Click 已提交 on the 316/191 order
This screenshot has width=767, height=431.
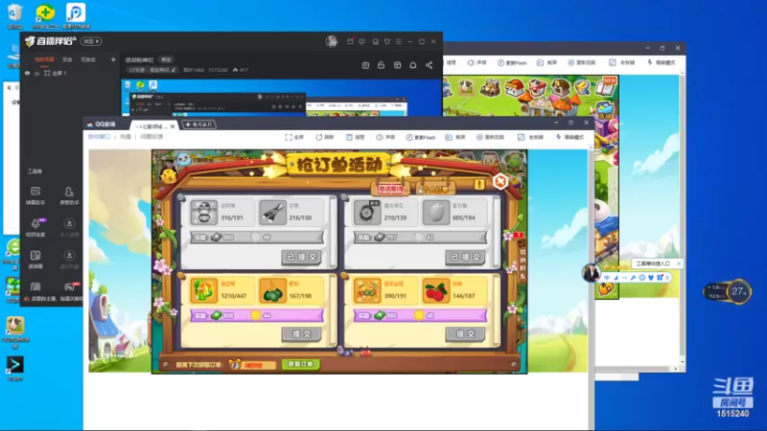click(302, 257)
